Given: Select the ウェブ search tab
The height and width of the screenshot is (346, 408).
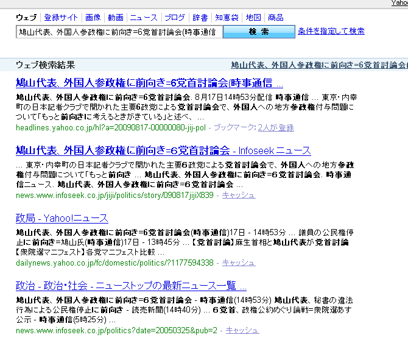Looking at the screenshot, I should click(26, 18).
